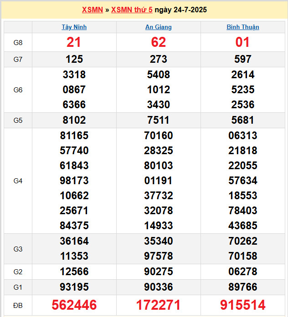Click the G1 number 90336

pos(159,287)
